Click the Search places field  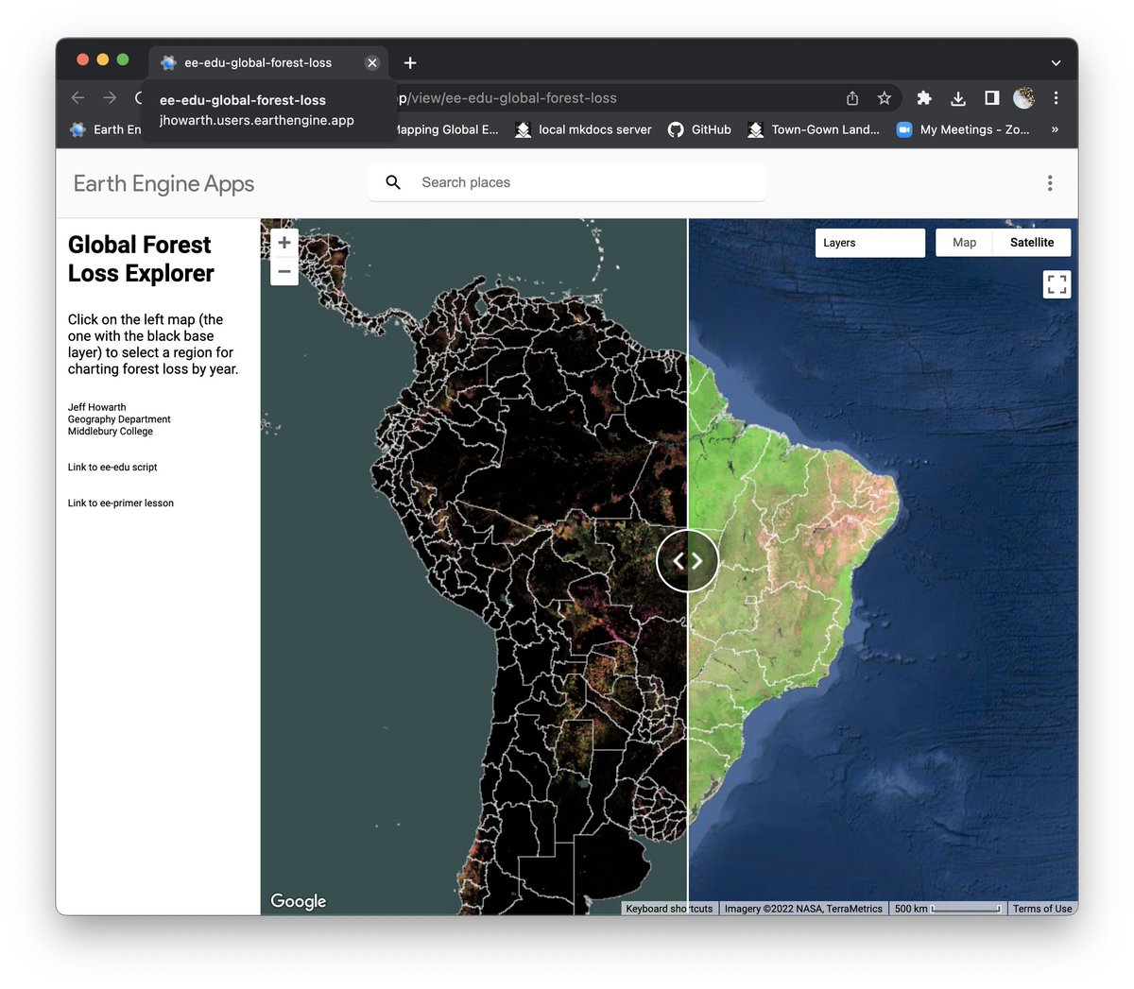[x=567, y=182]
